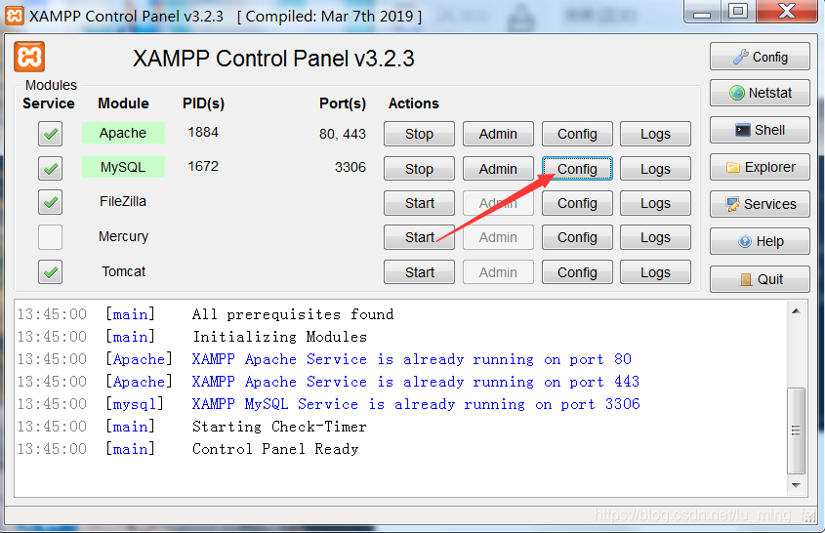Viewport: 825px width, 533px height.
Task: Maximize the XAMPP window
Action: (x=738, y=12)
